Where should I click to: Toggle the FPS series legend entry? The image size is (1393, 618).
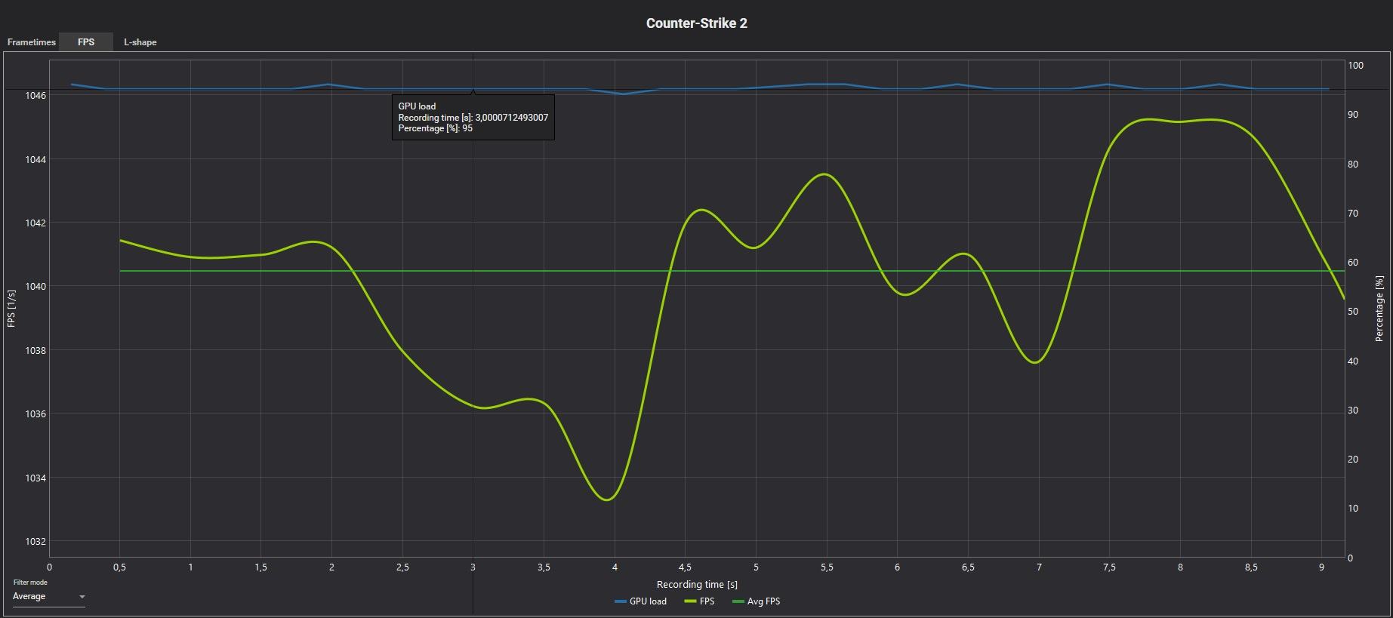(699, 601)
